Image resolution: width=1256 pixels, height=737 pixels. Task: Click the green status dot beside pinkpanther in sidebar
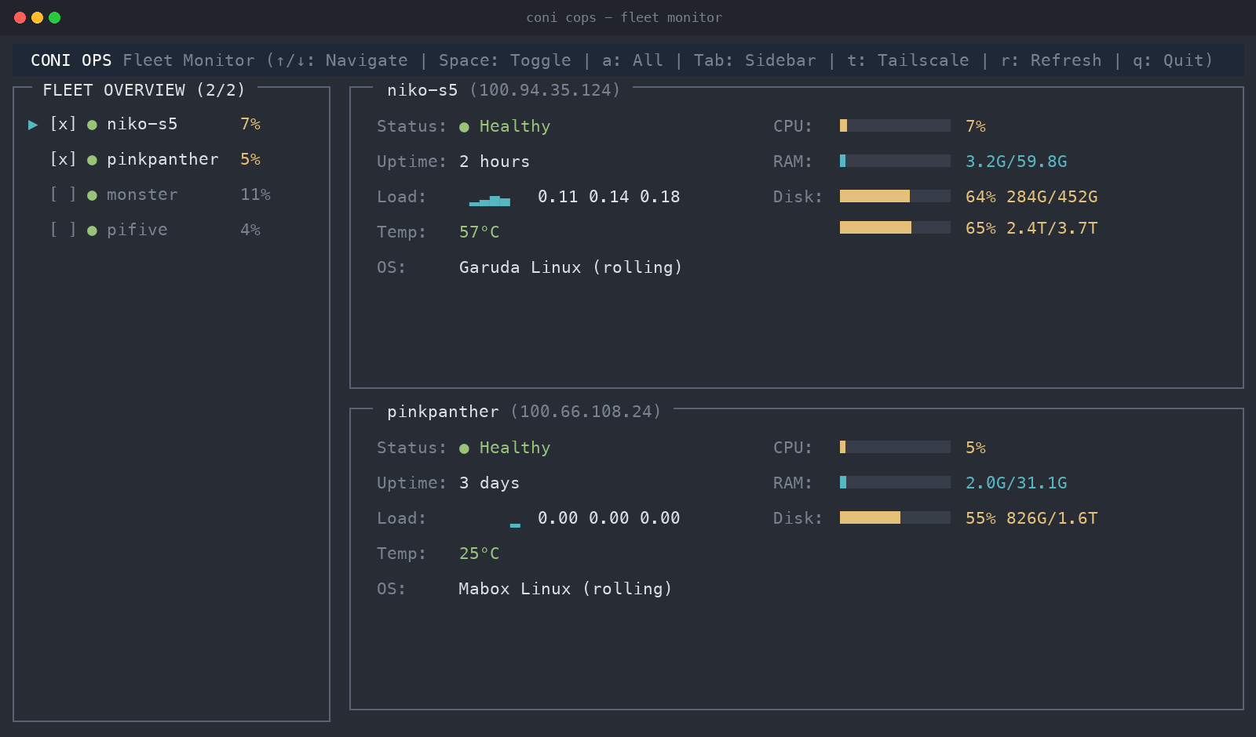coord(92,160)
